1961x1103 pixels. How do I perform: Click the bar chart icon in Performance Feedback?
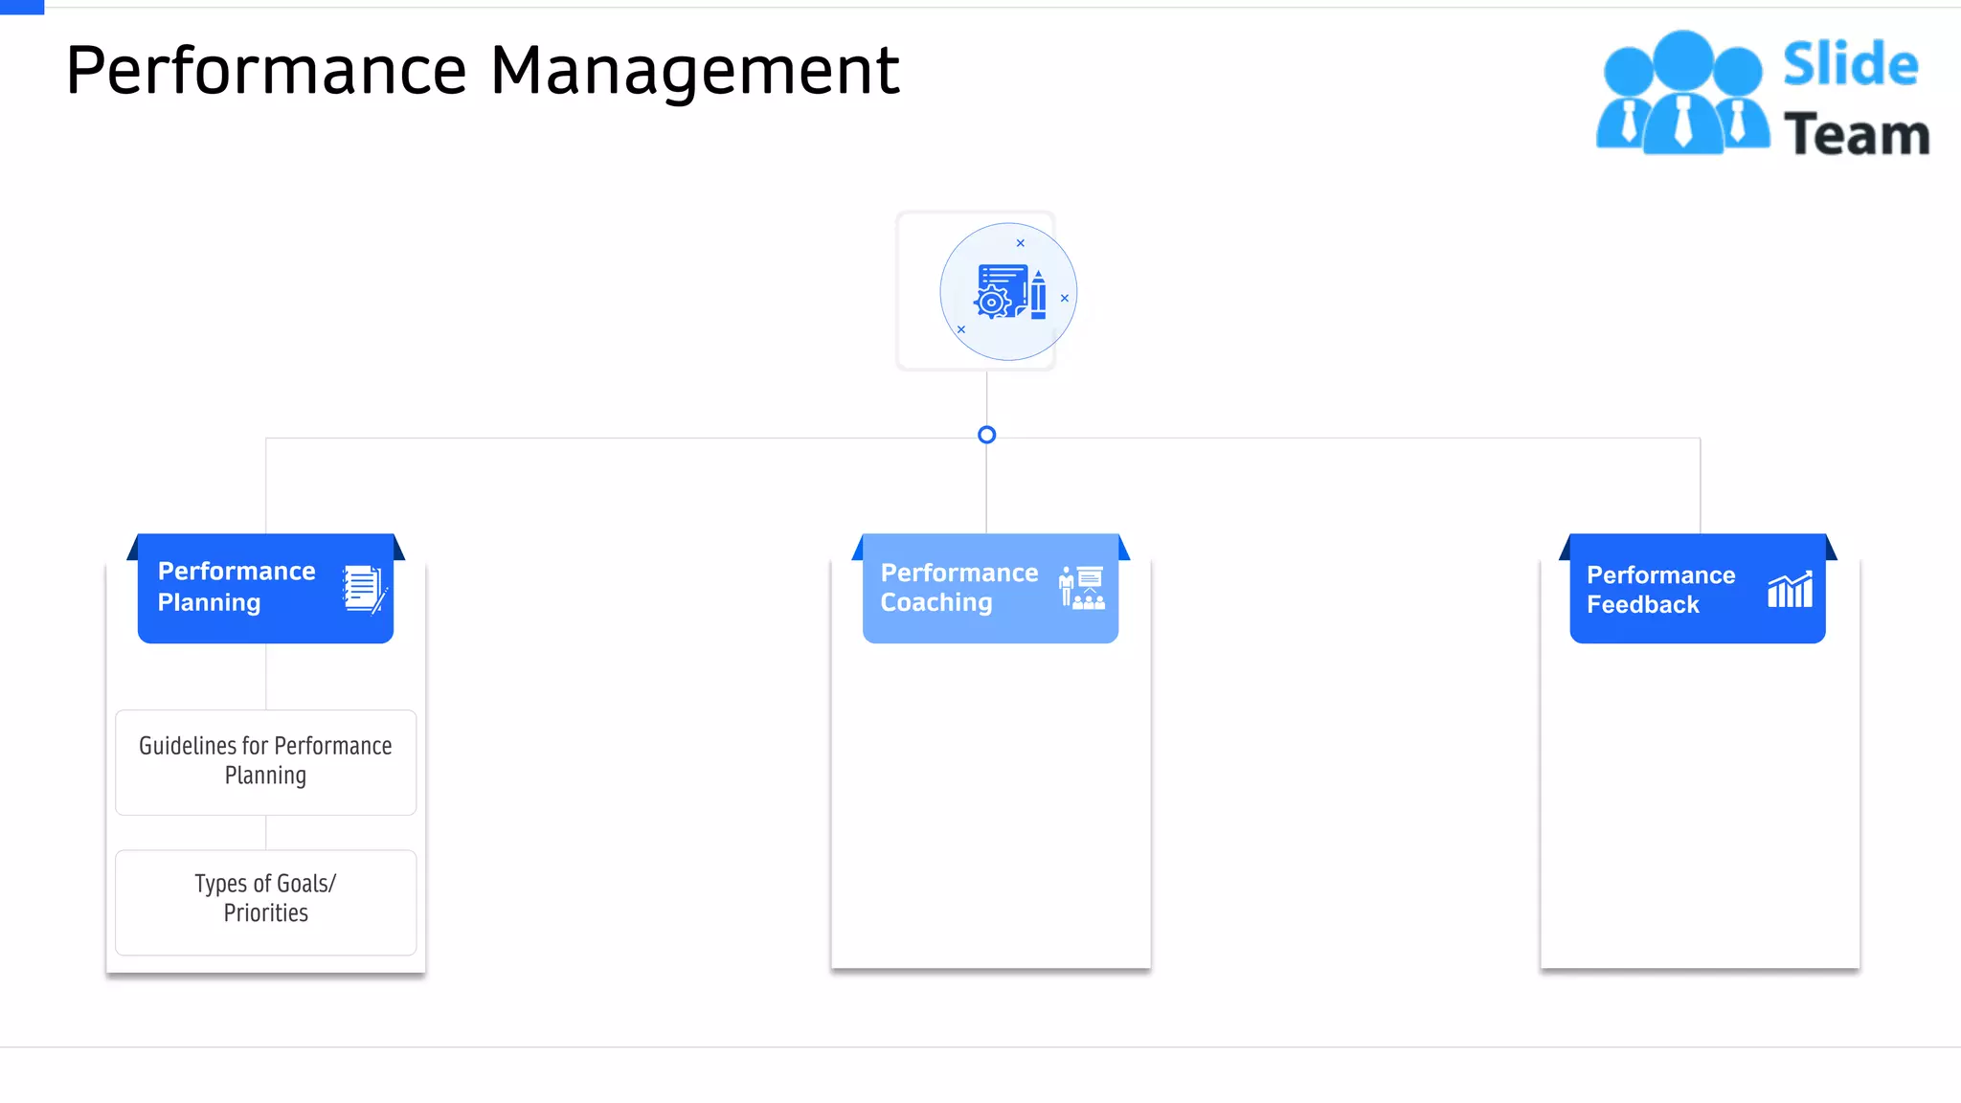click(1790, 589)
